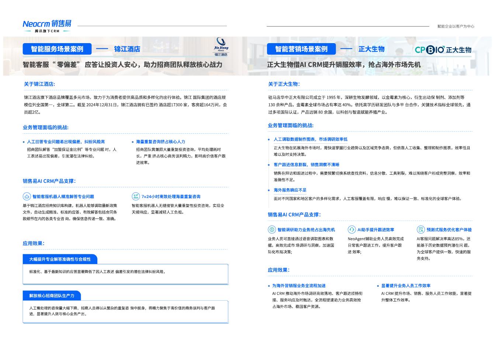Click the CP BIO 正大生物 logo
This screenshot has height=352, width=495.
tap(443, 50)
